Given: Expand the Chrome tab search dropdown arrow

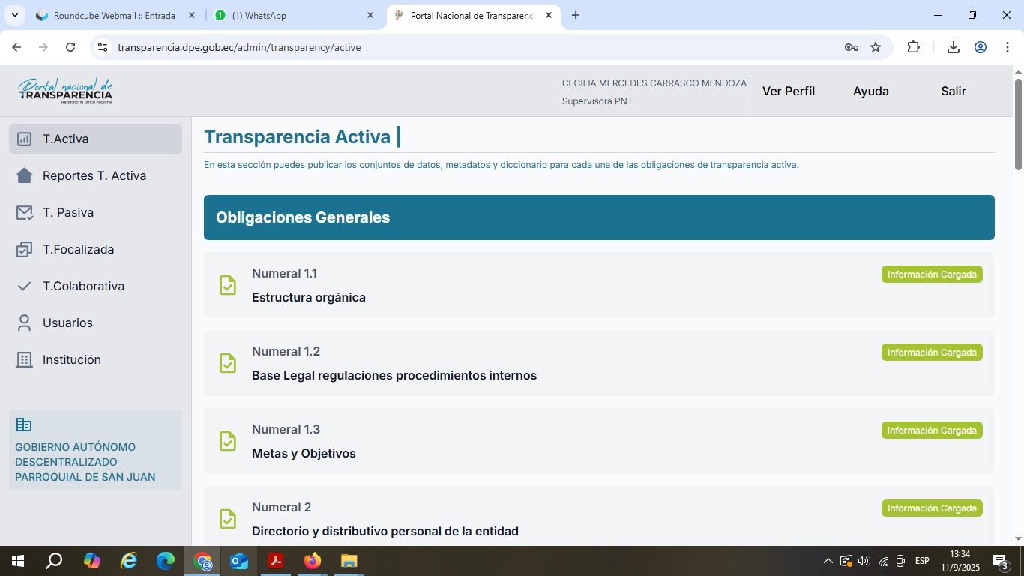Looking at the screenshot, I should (x=14, y=15).
